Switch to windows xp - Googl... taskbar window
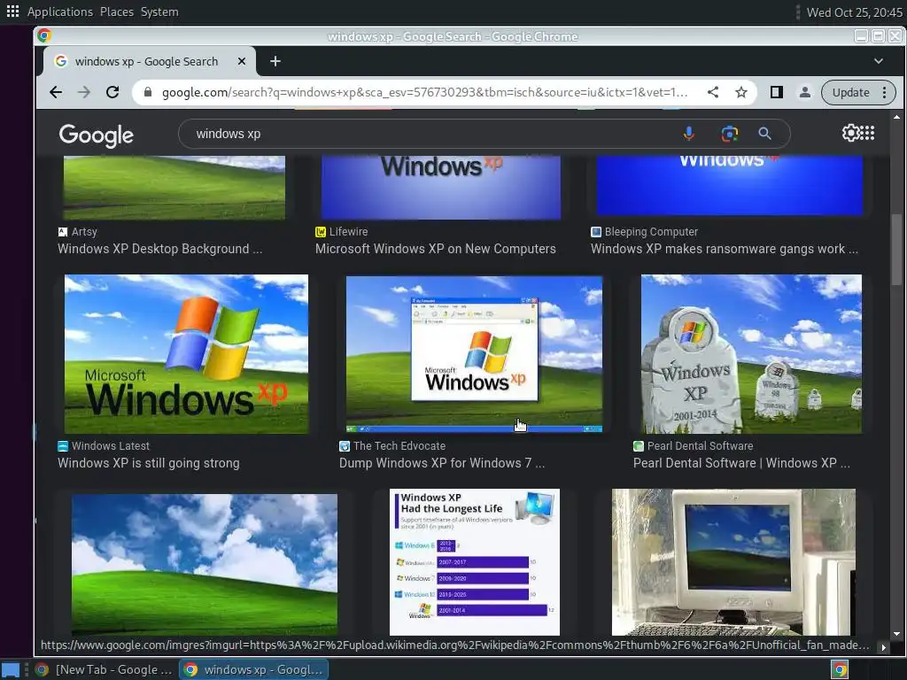907x680 pixels. tap(253, 669)
